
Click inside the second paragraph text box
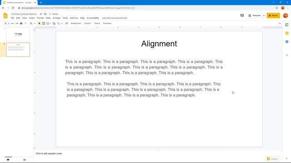tap(144, 90)
